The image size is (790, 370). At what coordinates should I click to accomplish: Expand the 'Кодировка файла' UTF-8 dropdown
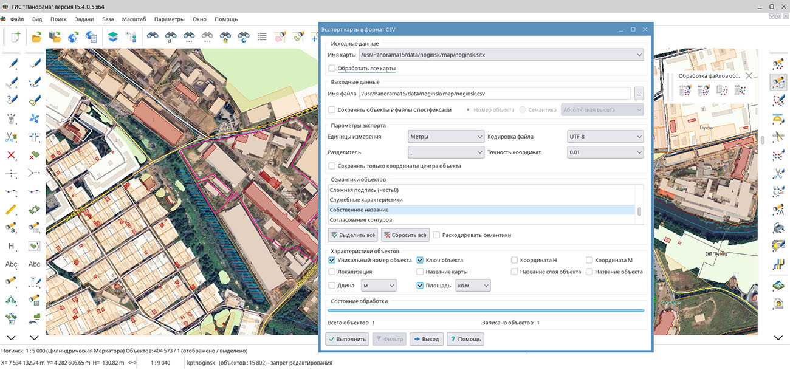coord(604,137)
